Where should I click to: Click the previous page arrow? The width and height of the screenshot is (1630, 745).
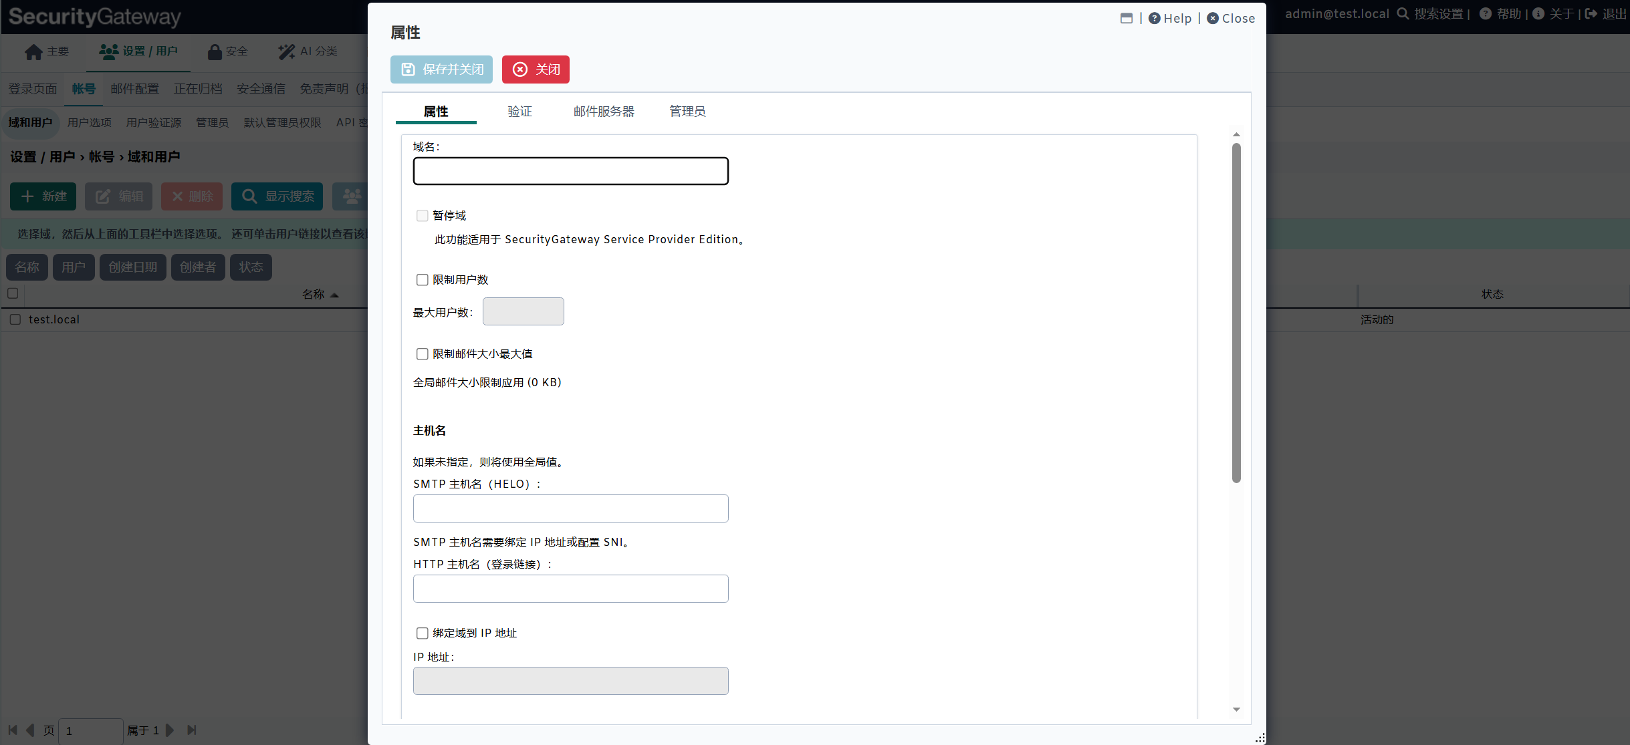click(x=30, y=730)
